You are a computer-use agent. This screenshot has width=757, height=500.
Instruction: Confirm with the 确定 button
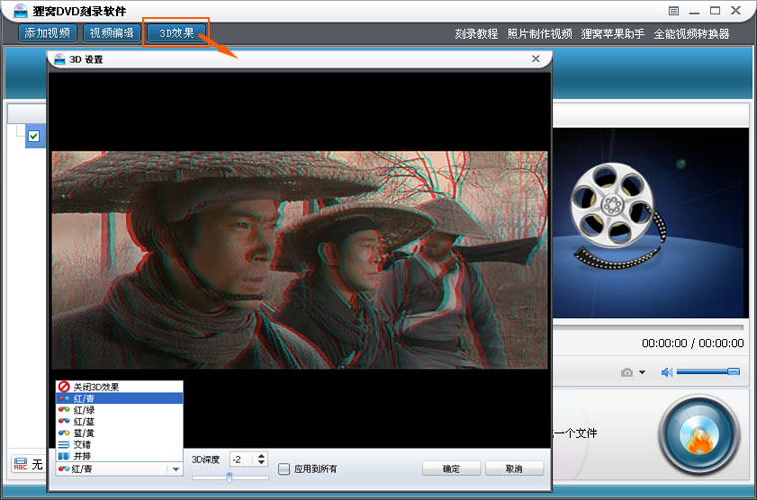point(451,469)
